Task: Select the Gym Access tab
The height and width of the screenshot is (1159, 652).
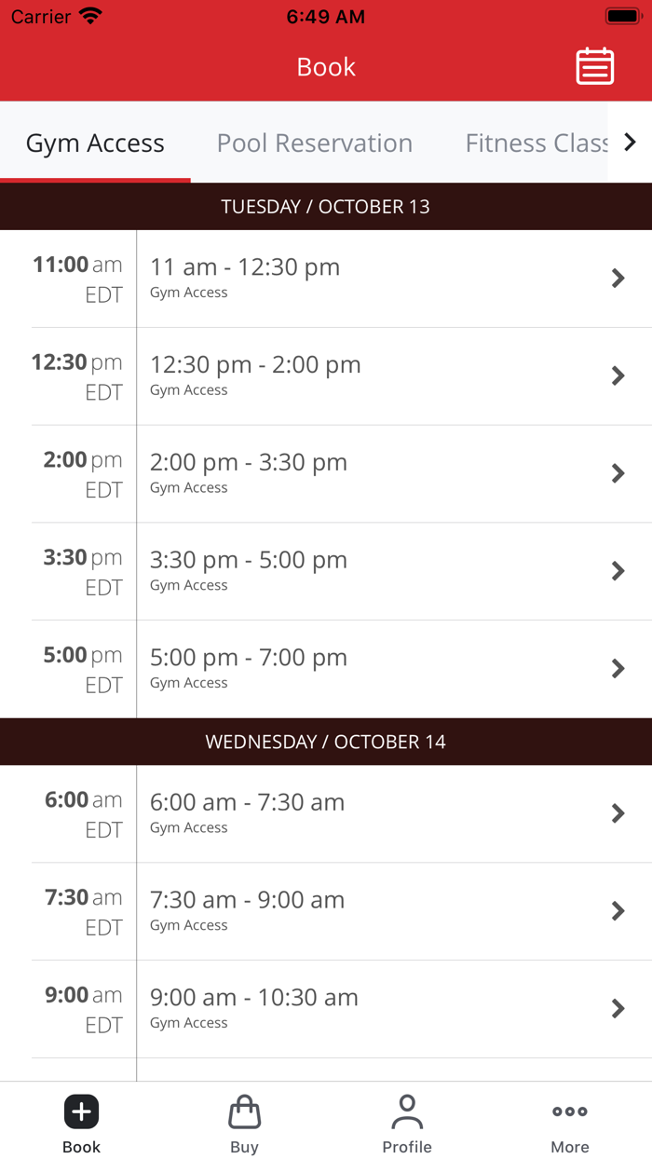Action: (x=95, y=143)
